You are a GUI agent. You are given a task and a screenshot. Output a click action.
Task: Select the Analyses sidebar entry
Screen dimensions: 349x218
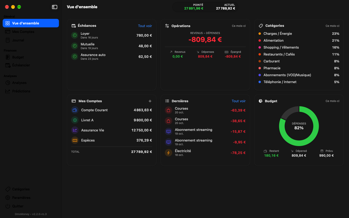coord(31,83)
